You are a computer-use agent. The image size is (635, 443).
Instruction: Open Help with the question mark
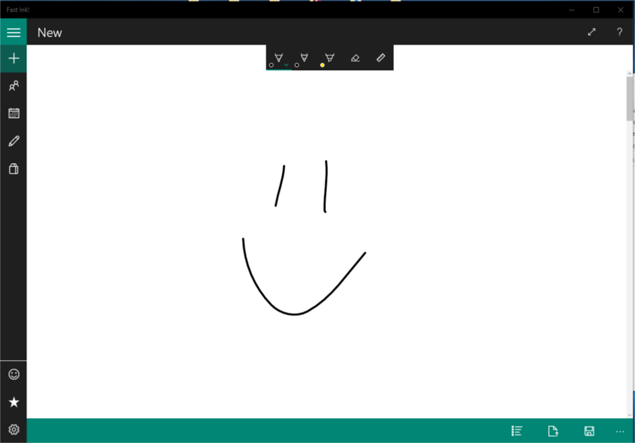click(x=619, y=32)
